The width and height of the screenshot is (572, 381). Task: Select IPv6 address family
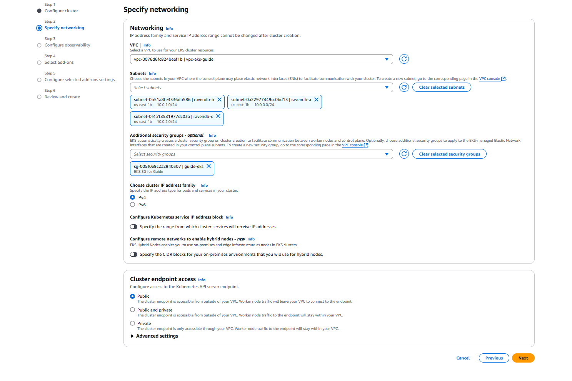click(132, 205)
